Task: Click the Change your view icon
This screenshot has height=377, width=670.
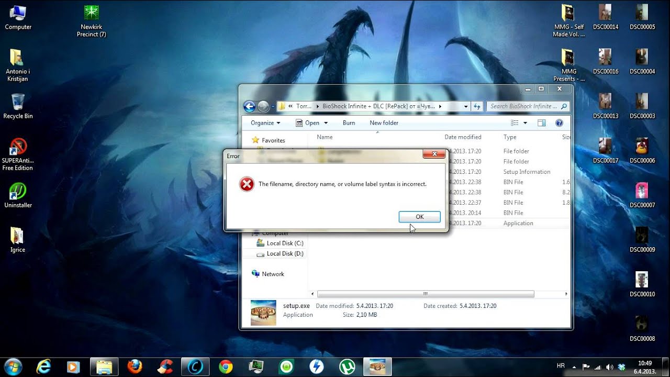Action: pyautogui.click(x=515, y=123)
